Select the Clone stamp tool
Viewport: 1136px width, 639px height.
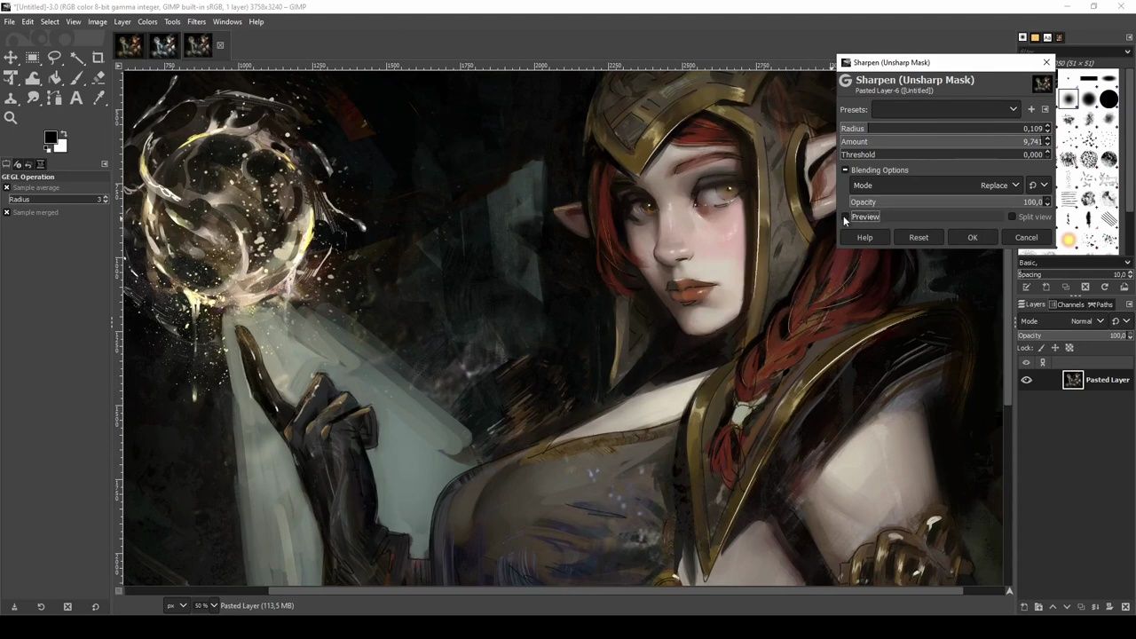pos(11,98)
